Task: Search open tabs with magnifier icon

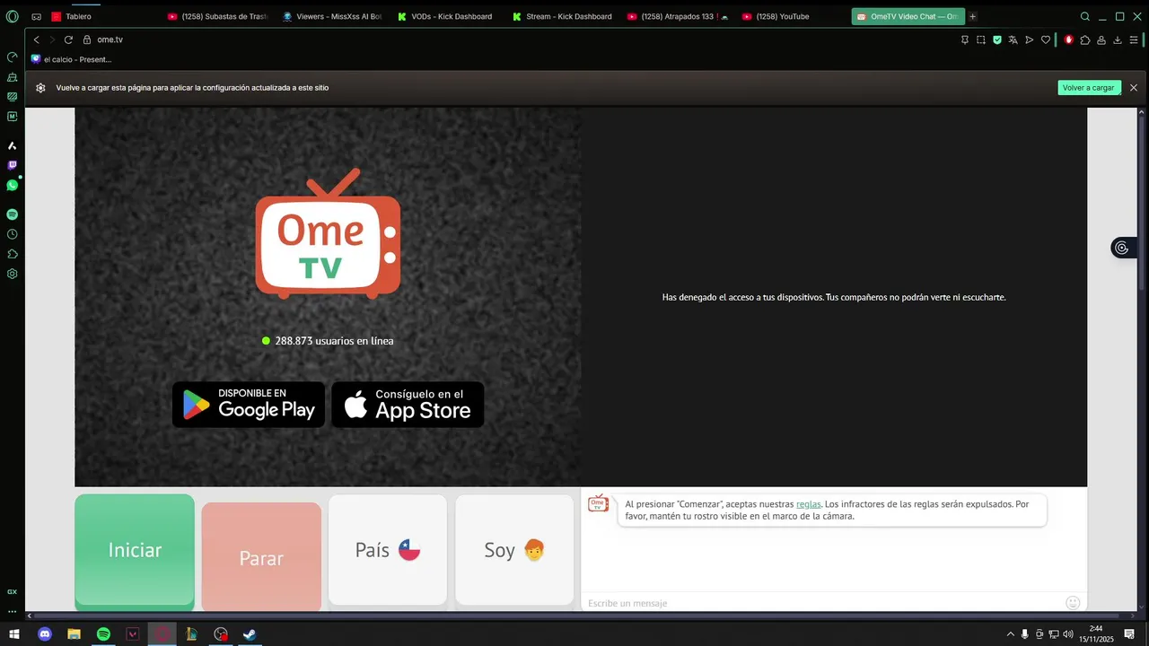Action: tap(1085, 16)
